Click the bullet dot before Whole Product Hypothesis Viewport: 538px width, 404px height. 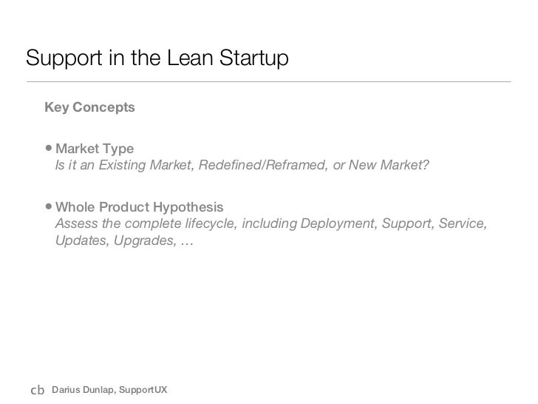tap(49, 205)
